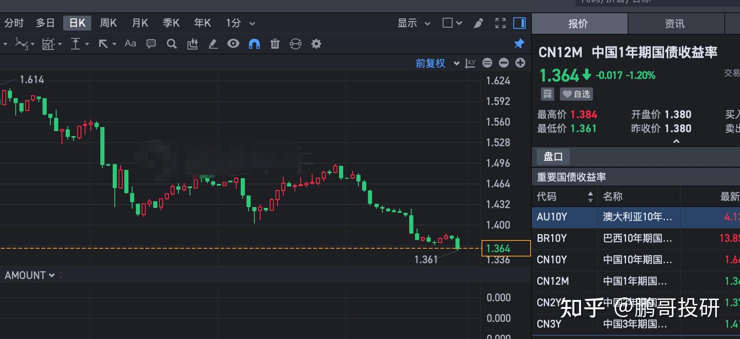This screenshot has width=740, height=339.
Task: Open the layout square dropdown
Action: 452,23
